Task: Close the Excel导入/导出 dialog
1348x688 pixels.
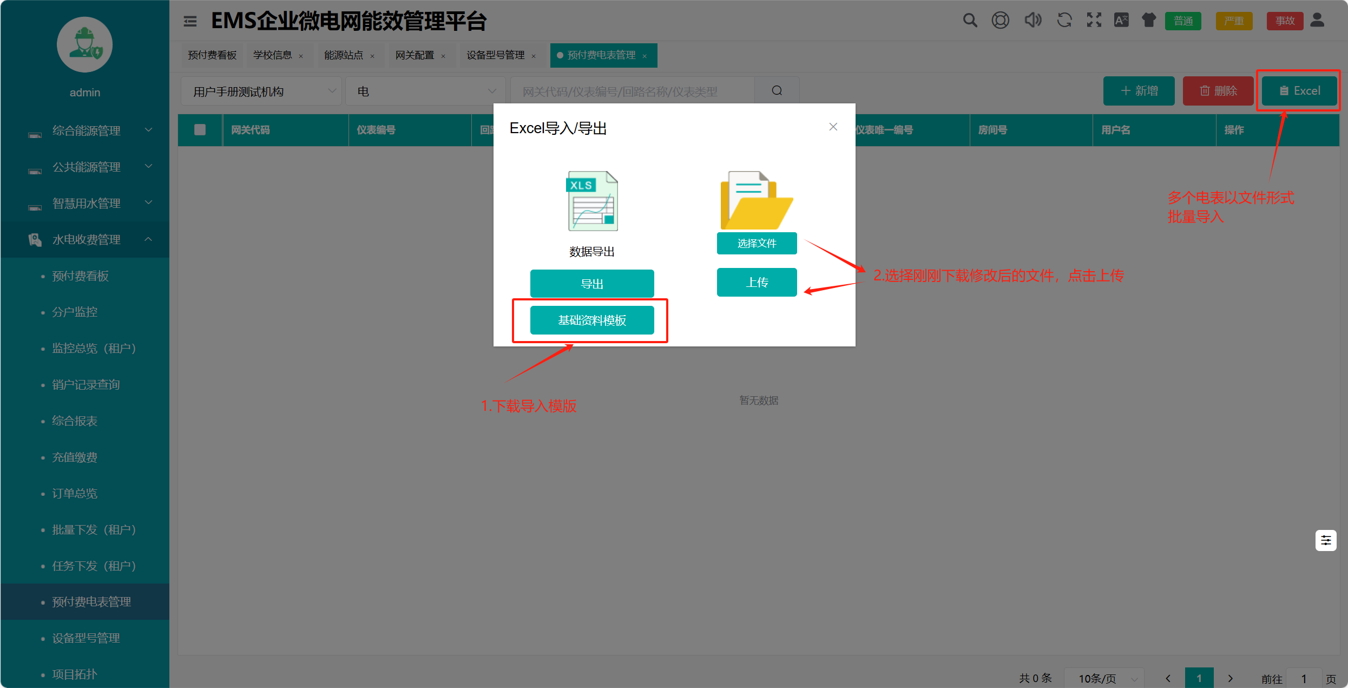Action: 833,127
